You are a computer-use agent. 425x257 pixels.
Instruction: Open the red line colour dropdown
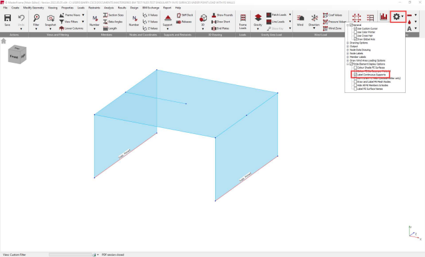(x=416, y=15)
